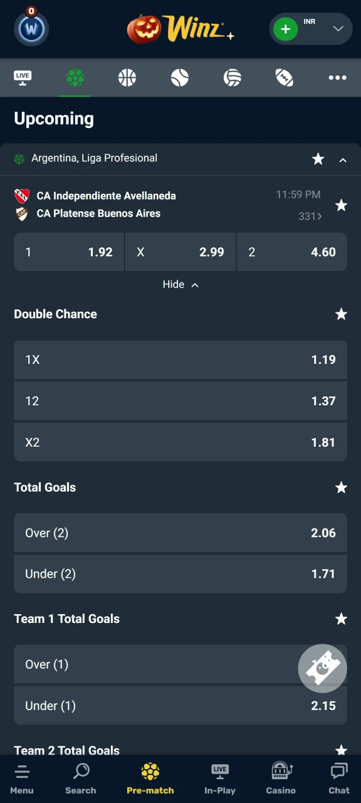Image resolution: width=361 pixels, height=803 pixels.
Task: Favorite the Independiente vs Platense match
Action: tap(341, 205)
